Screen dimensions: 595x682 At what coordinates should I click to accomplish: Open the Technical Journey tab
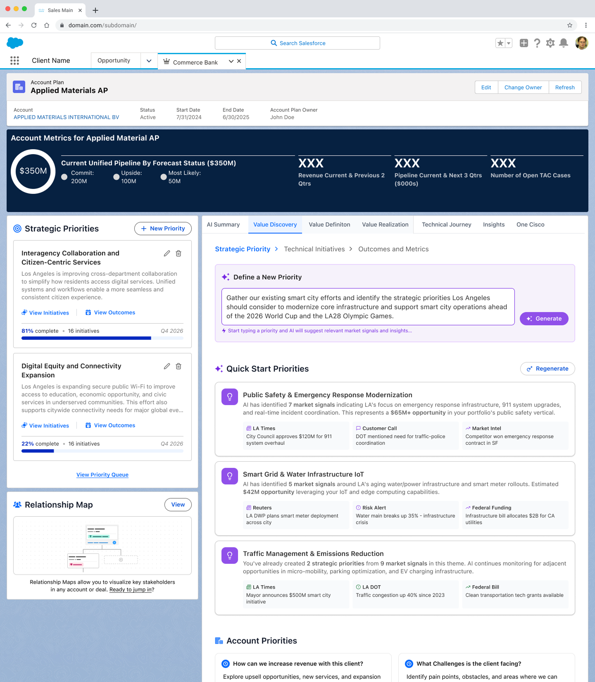point(446,224)
